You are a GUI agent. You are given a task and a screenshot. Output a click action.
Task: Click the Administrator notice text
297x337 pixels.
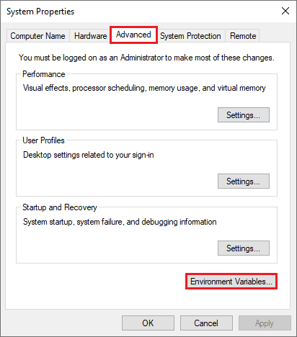[x=146, y=58]
